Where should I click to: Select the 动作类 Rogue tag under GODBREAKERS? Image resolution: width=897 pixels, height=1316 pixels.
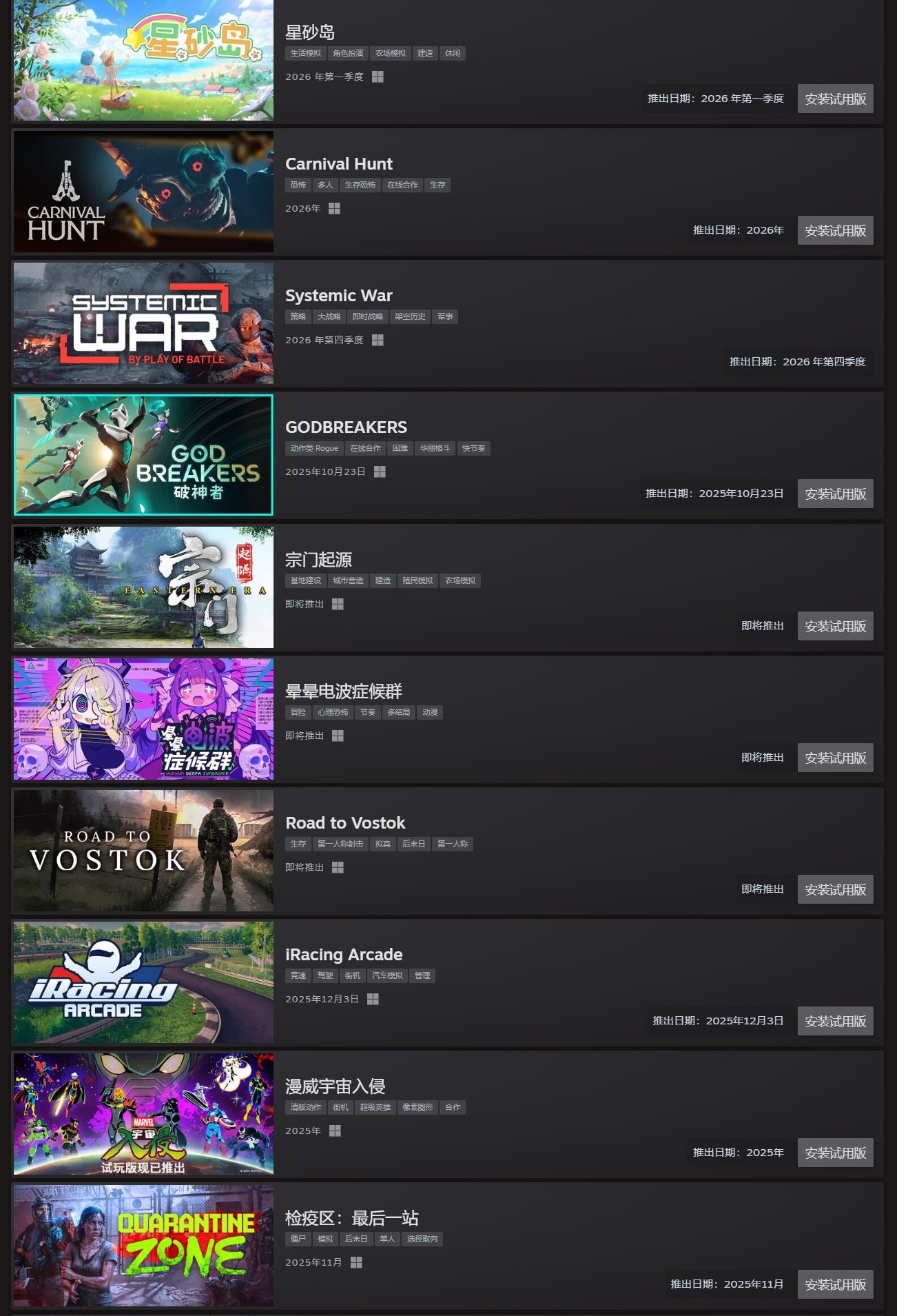click(314, 448)
